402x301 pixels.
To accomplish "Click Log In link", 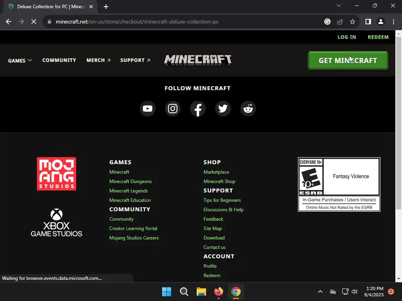I will coord(347,37).
